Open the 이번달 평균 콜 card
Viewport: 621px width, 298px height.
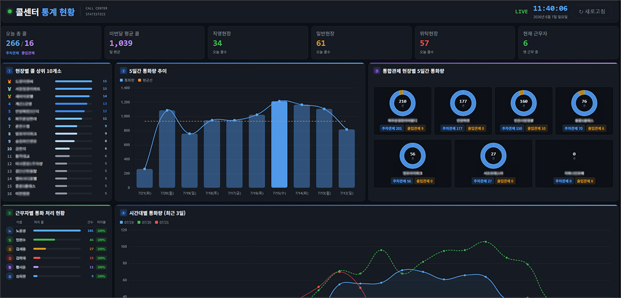point(154,43)
